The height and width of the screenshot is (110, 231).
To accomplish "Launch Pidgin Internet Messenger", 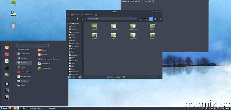I will pyautogui.click(x=49, y=59).
